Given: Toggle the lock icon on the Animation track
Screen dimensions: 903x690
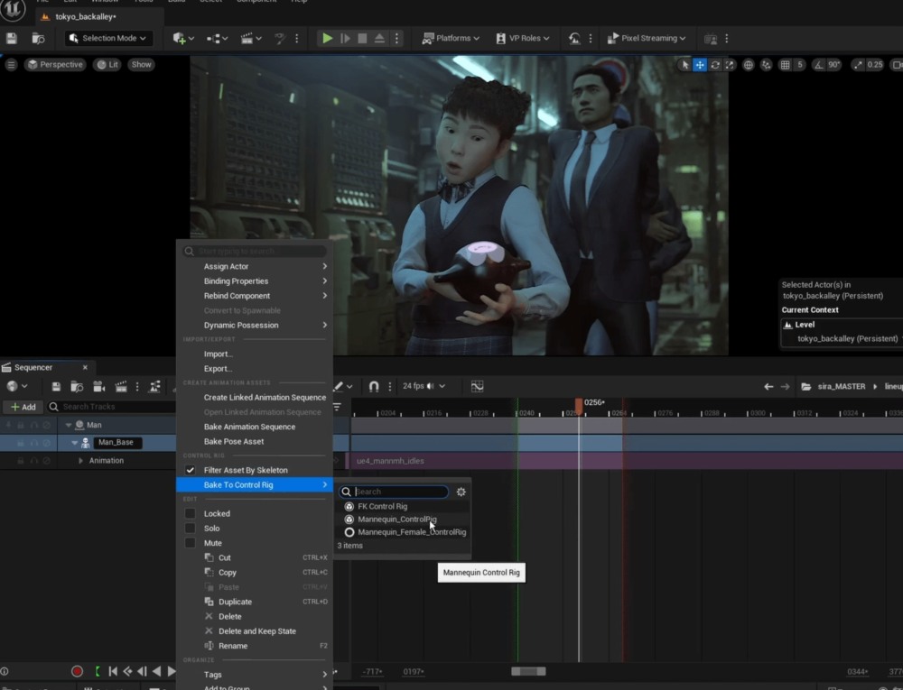Looking at the screenshot, I should [x=21, y=461].
